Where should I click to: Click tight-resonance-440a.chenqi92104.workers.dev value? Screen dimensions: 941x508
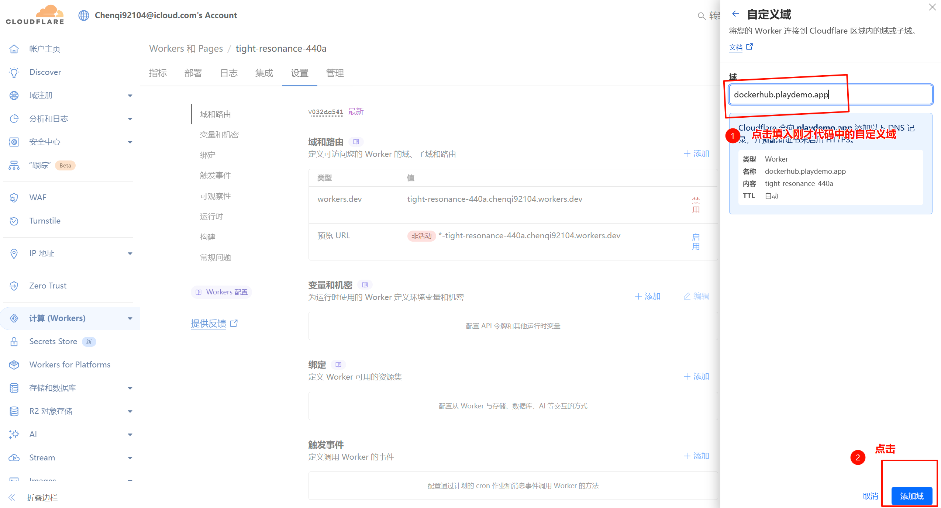coord(495,199)
